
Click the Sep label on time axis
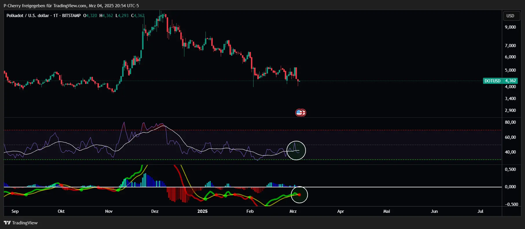[15, 211]
